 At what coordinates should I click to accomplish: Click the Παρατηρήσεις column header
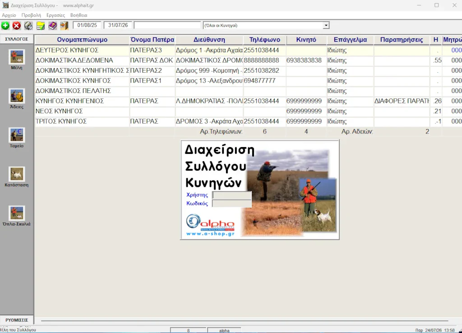pyautogui.click(x=401, y=40)
